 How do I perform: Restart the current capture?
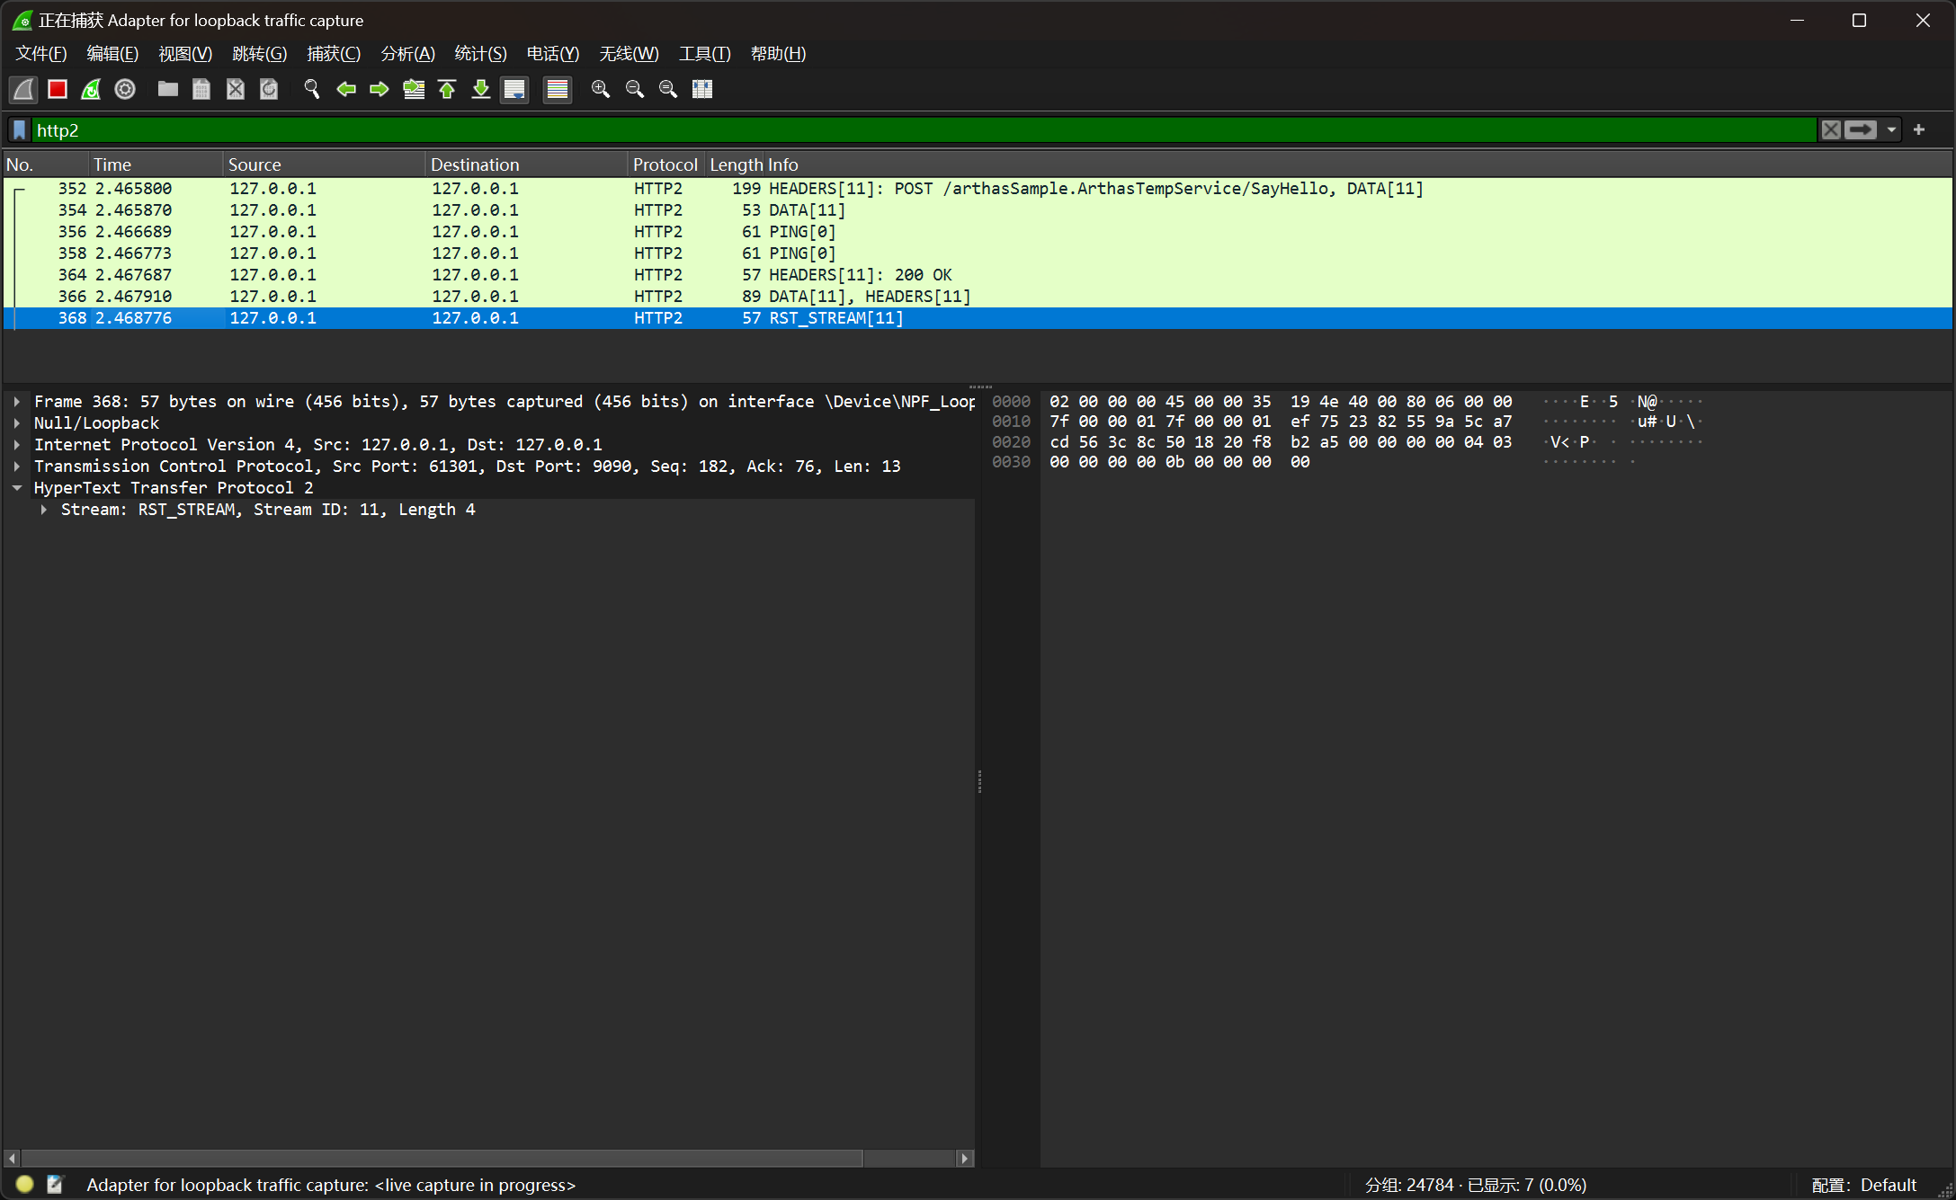click(91, 89)
